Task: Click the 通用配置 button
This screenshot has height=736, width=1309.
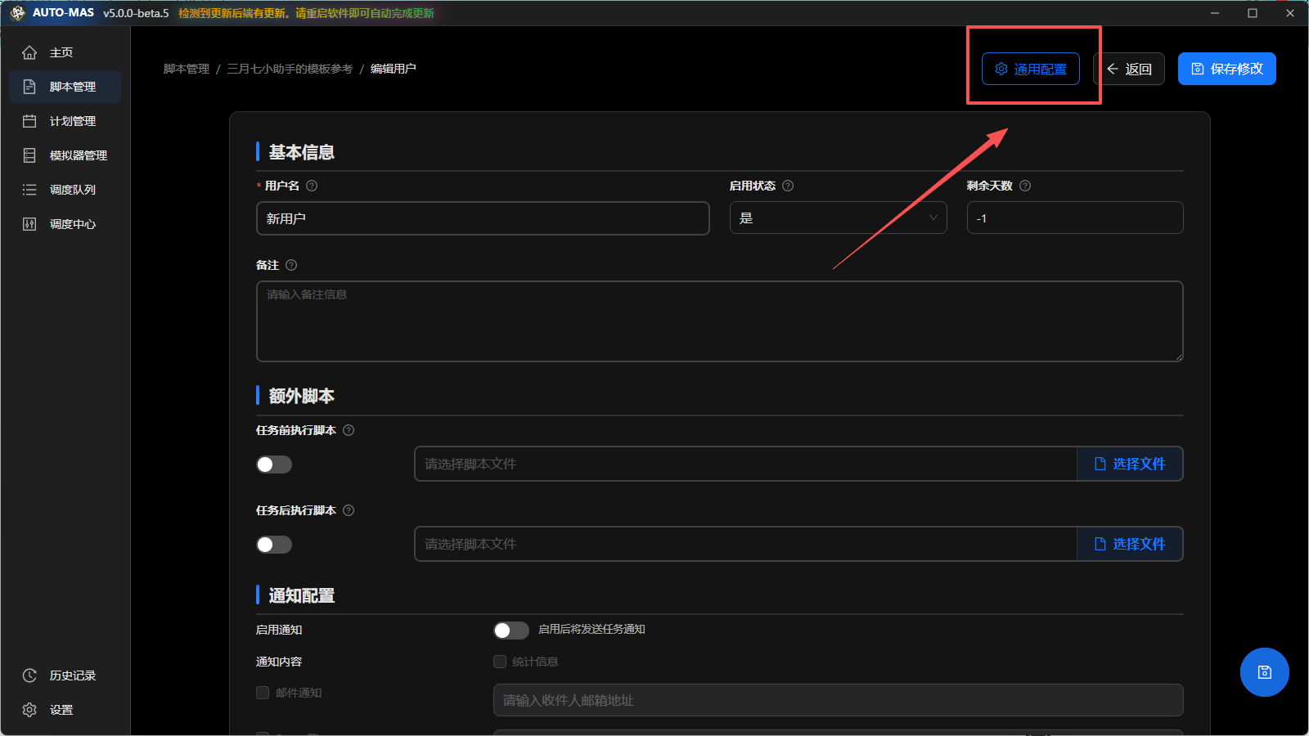Action: [1030, 69]
